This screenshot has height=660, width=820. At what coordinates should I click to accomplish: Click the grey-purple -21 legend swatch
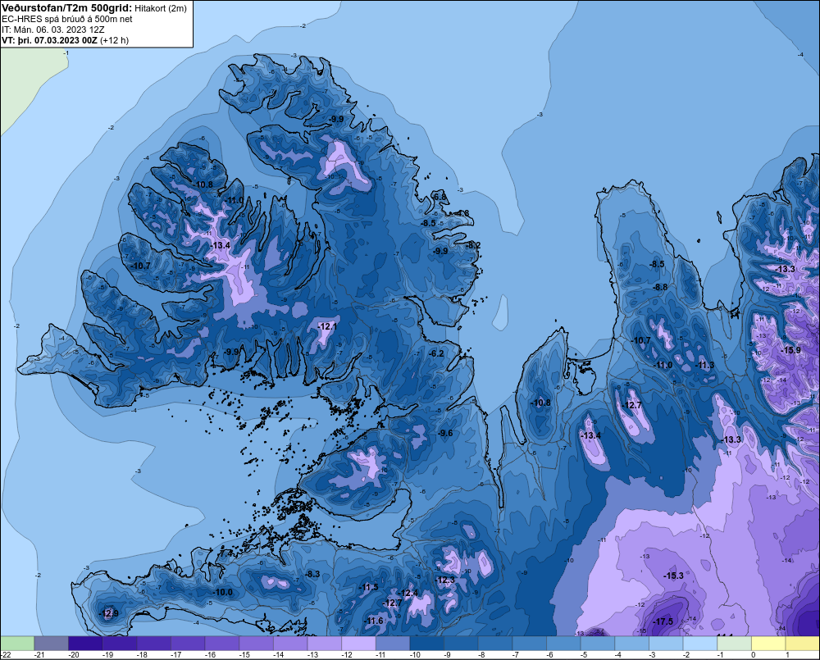(x=51, y=644)
